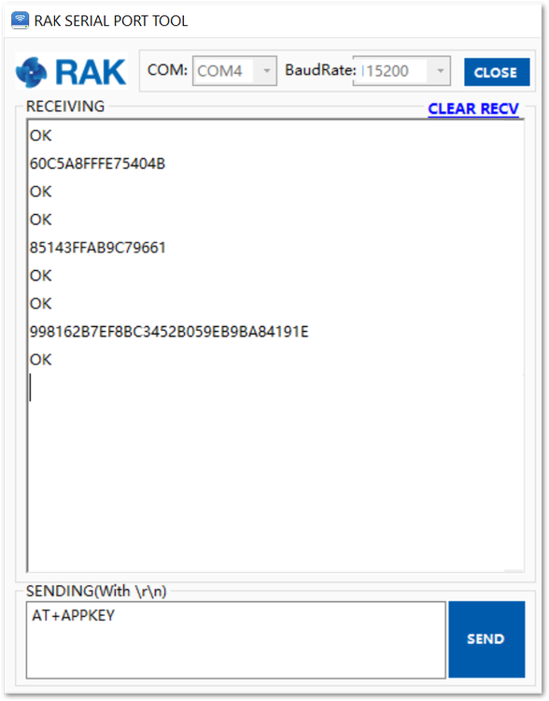Click the CLEAR RECV link

pyautogui.click(x=473, y=108)
